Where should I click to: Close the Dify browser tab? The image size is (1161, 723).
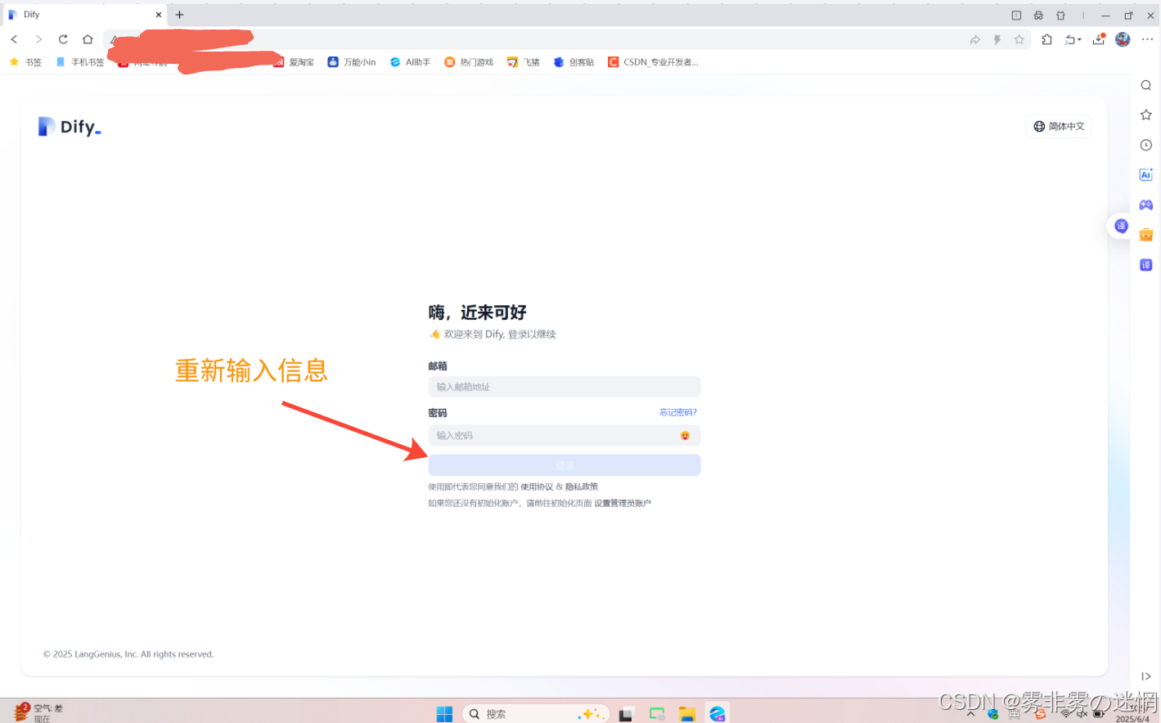tap(158, 15)
